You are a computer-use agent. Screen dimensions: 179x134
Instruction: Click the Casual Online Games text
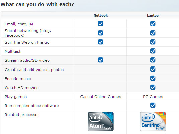coord(101,97)
